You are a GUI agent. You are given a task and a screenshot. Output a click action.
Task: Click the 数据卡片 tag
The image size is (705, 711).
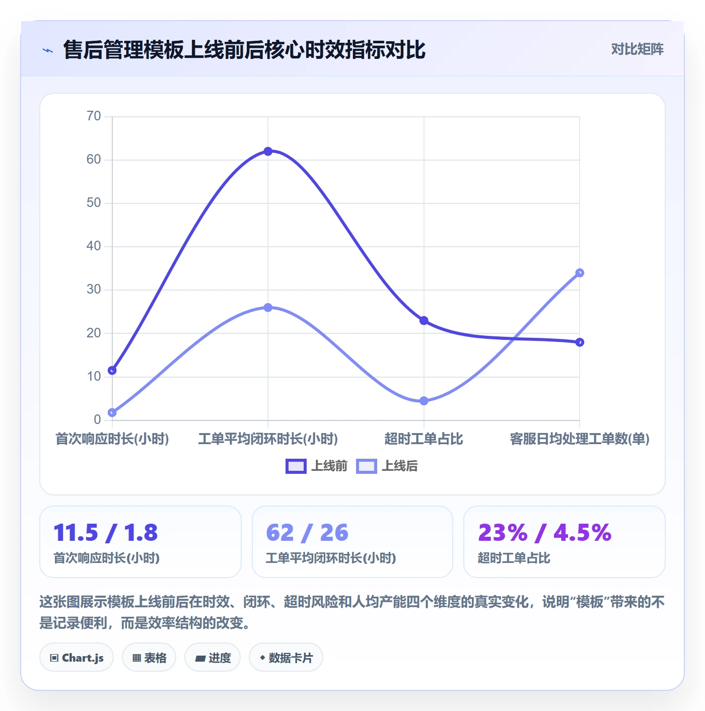[x=286, y=657]
